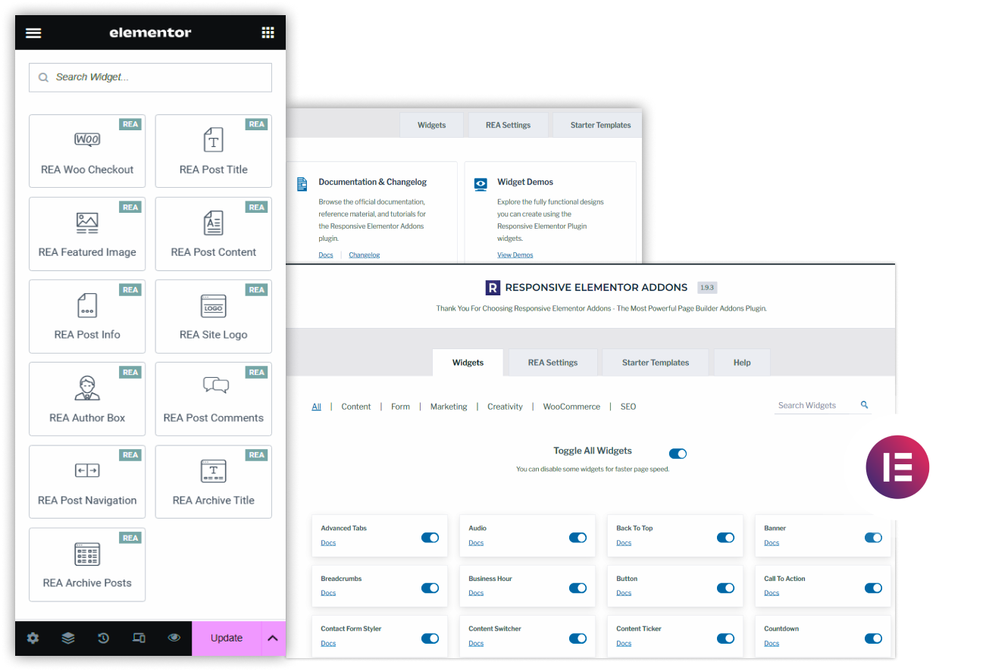Select the REA Woo Checkout widget

coord(87,151)
